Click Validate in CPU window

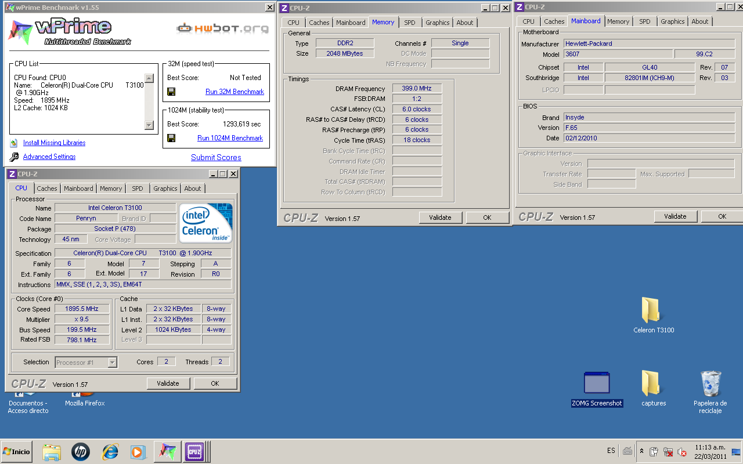coord(168,383)
